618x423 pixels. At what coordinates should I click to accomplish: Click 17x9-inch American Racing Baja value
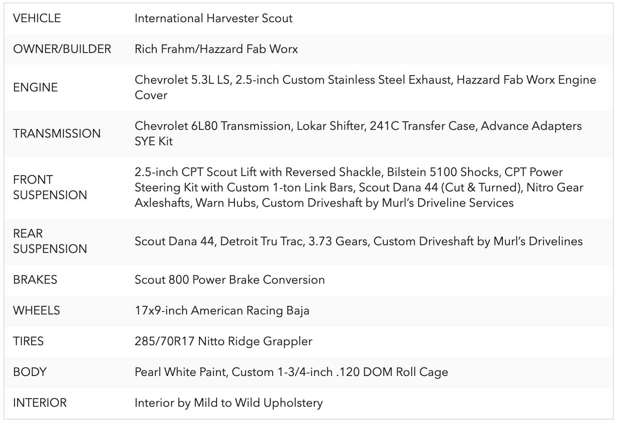(x=222, y=311)
